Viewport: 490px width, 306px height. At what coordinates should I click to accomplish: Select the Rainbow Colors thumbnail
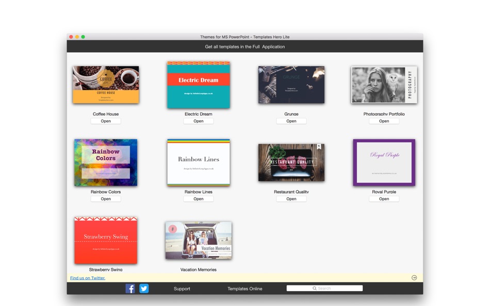click(106, 162)
